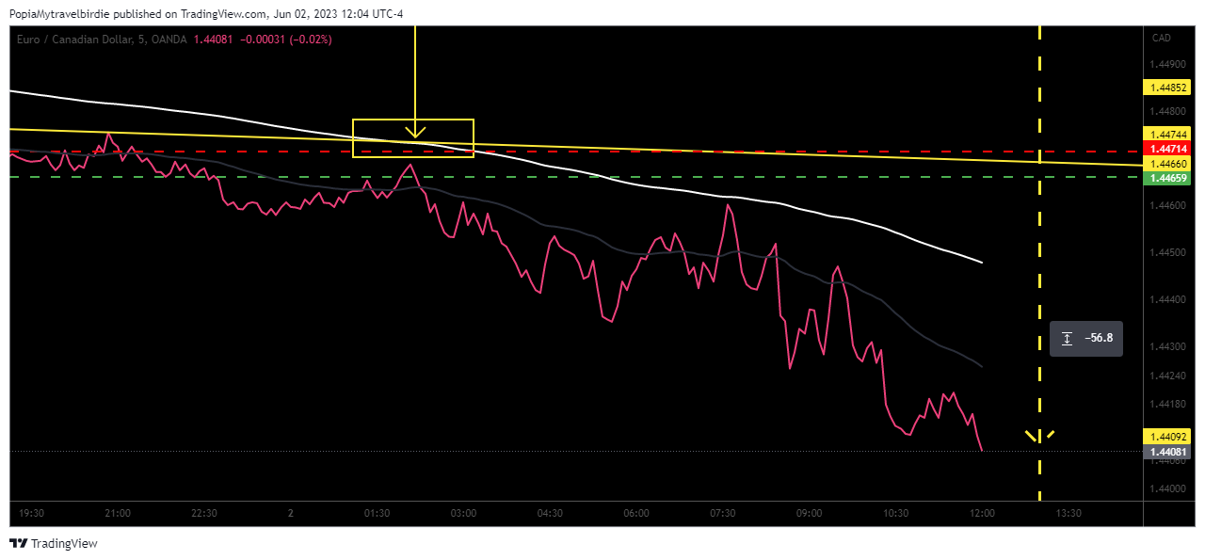Viewport: 1205px width, 560px height.
Task: Click the current price label 1.44081
Action: [x=1166, y=452]
